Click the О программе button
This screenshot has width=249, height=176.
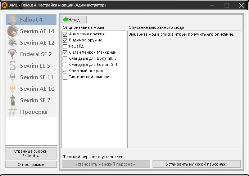click(31, 164)
